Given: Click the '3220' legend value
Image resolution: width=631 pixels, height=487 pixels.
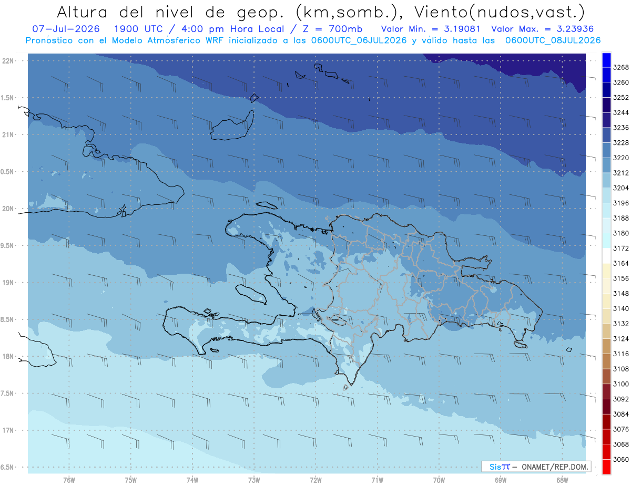Looking at the screenshot, I should pyautogui.click(x=621, y=158).
